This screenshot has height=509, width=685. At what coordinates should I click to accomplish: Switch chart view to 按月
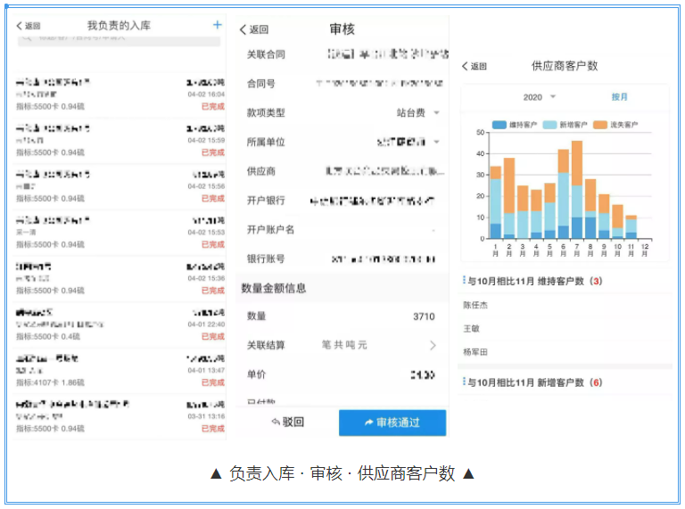coord(619,96)
